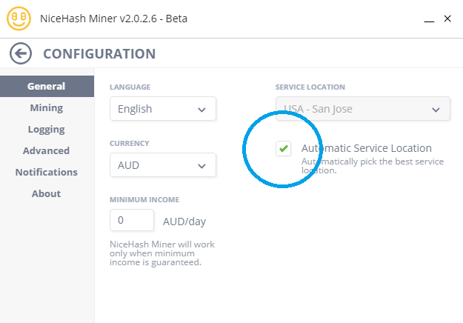
Task: Go to Advanced settings
Action: [x=47, y=150]
